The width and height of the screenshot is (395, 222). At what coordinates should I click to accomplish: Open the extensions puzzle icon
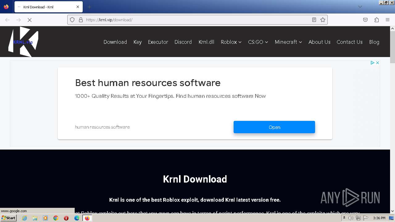(x=376, y=20)
